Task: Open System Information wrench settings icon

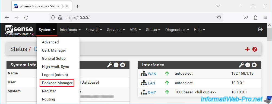Action: [x=109, y=65]
